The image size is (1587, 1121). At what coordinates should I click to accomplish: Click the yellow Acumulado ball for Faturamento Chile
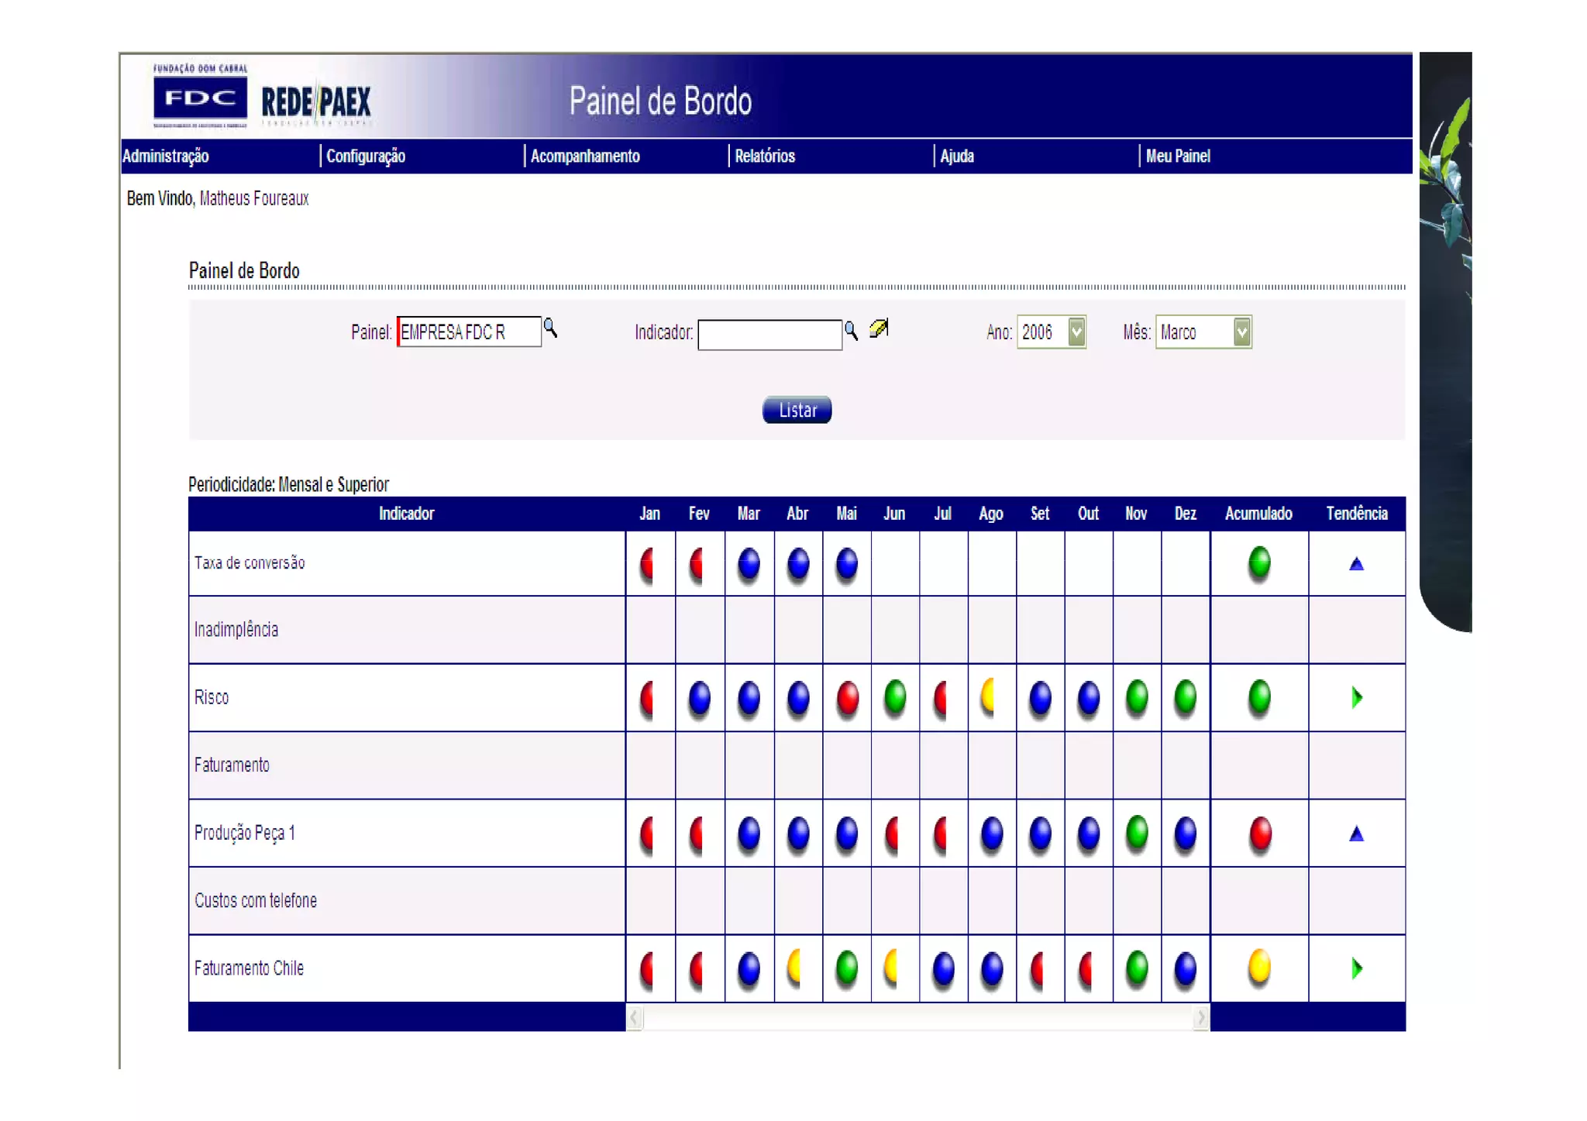point(1259,967)
